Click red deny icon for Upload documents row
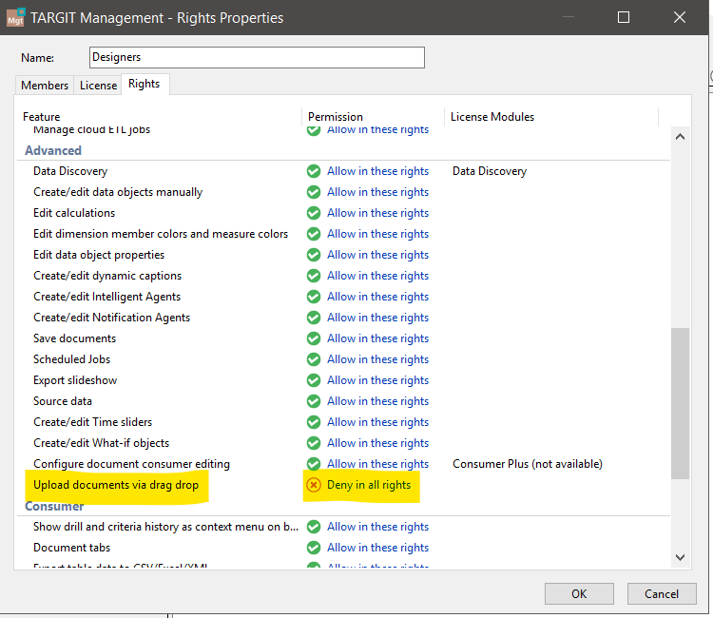The height and width of the screenshot is (618, 713). pos(314,485)
